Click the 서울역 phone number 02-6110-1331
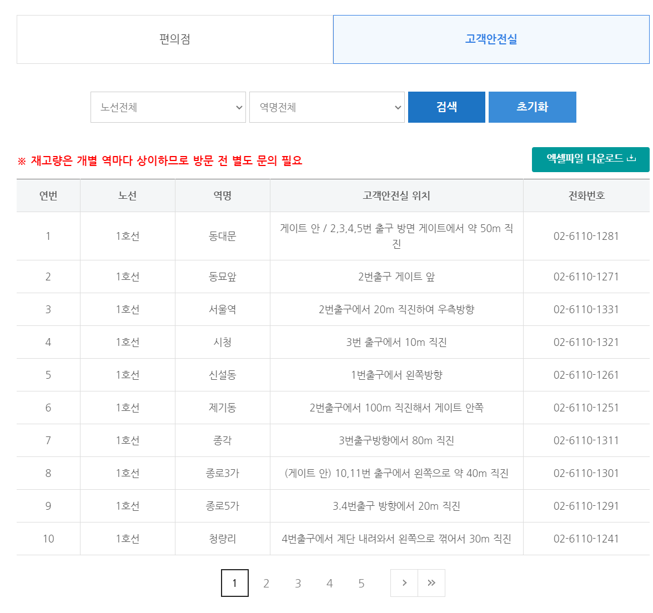This screenshot has height=613, width=653. pyautogui.click(x=586, y=309)
